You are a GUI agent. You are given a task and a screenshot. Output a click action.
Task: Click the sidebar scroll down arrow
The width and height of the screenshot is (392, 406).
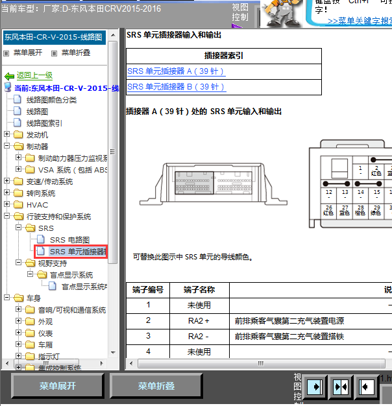113,352
